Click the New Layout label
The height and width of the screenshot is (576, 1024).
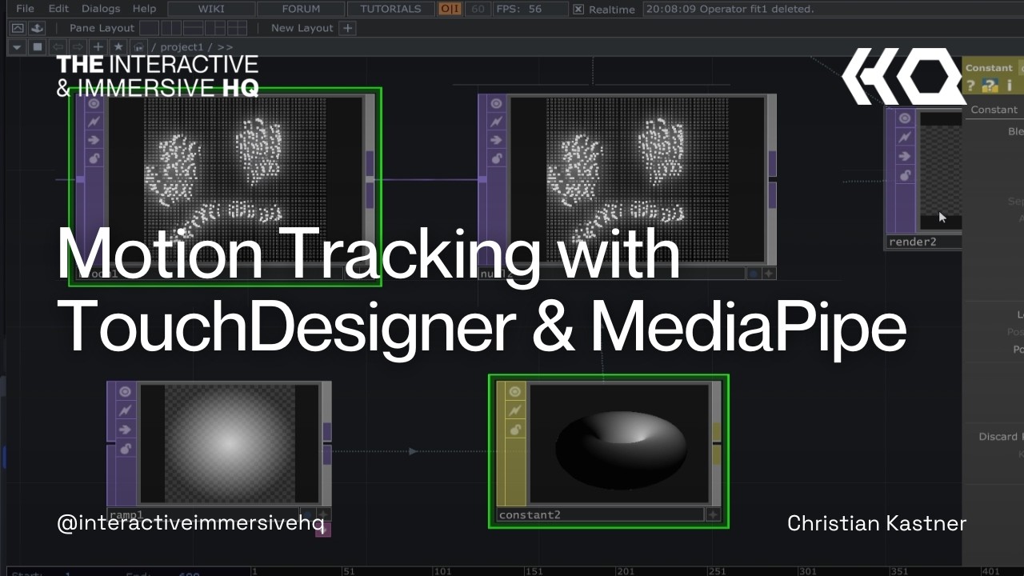[x=302, y=28]
